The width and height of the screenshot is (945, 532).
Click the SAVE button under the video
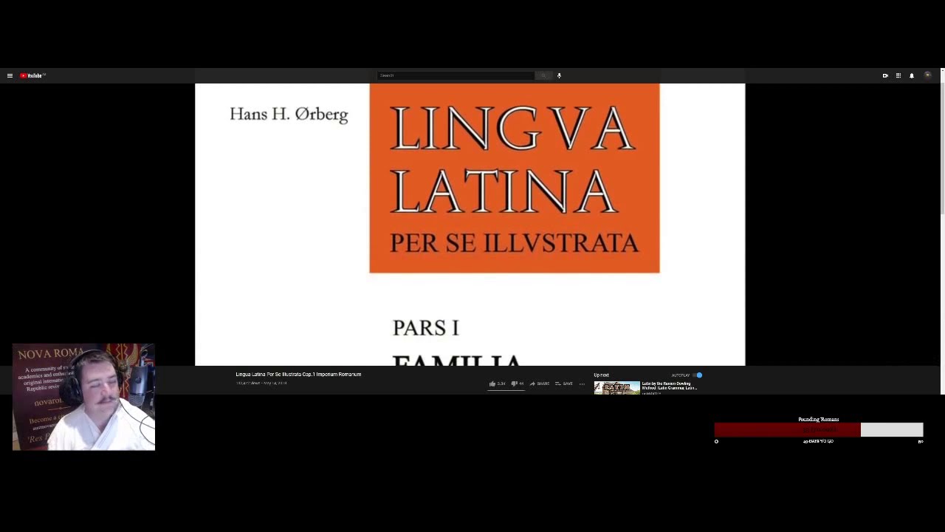(x=564, y=383)
